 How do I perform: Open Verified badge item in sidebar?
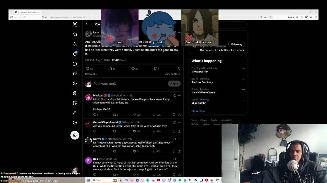pyautogui.click(x=75, y=83)
